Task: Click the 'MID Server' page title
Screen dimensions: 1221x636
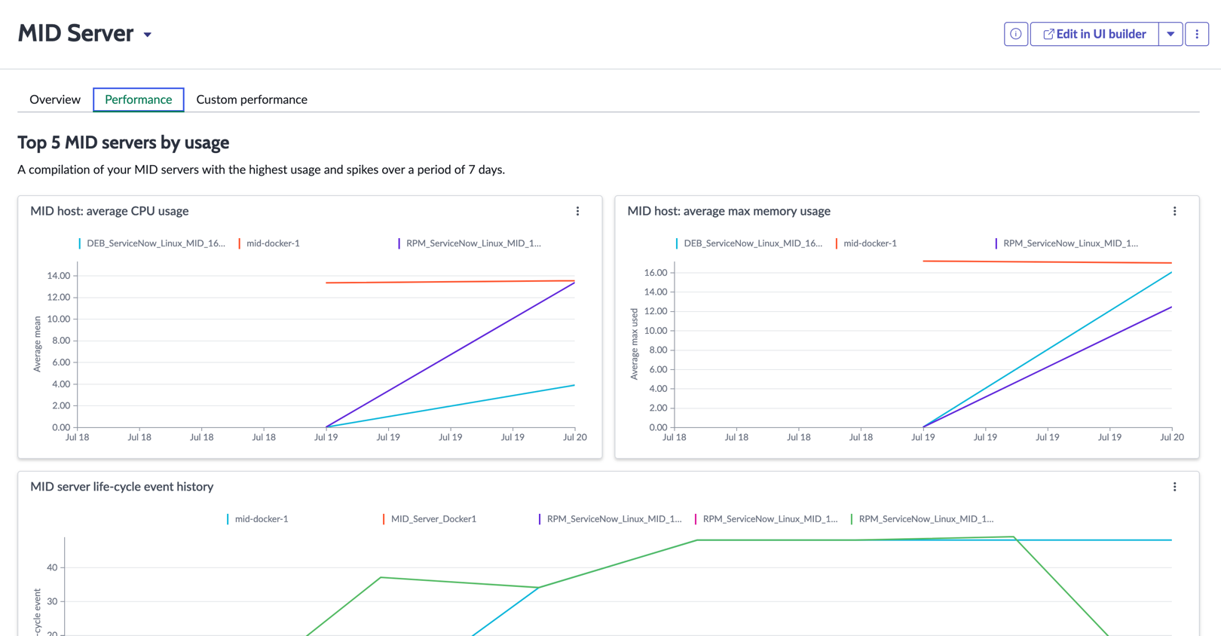Action: (75, 33)
